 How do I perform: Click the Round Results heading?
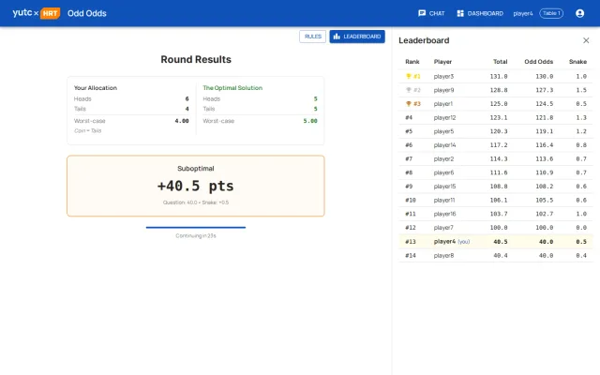[x=196, y=60]
